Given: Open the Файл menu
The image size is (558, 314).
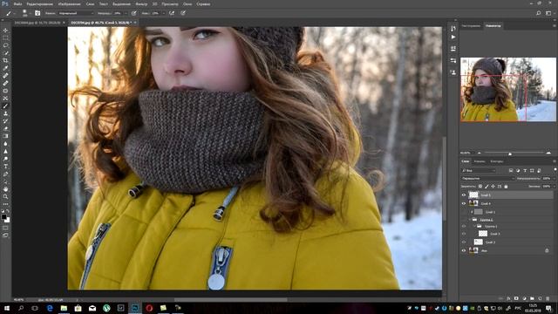Looking at the screenshot, I should [x=17, y=3].
